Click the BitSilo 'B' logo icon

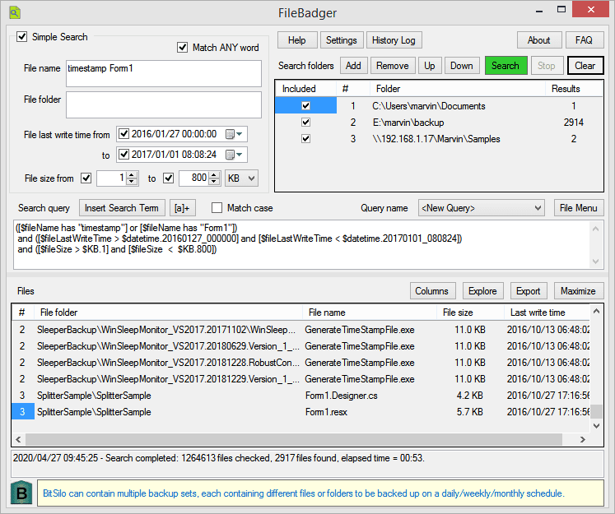tap(21, 493)
